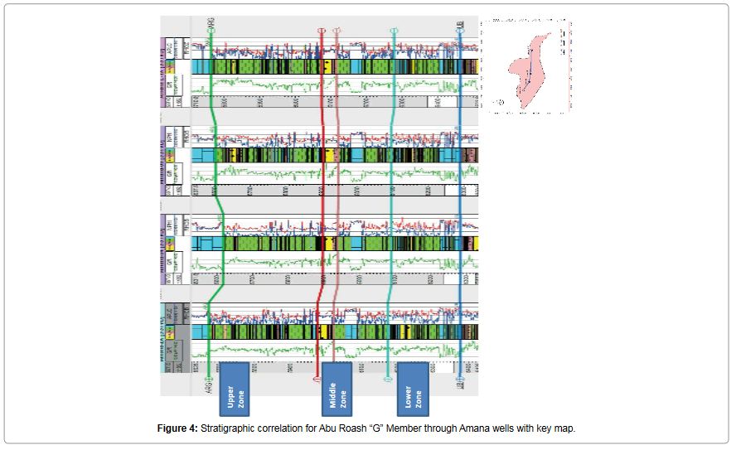Click the pink marker circle at top
Screen dimensions: 736x450
[x=337, y=31]
